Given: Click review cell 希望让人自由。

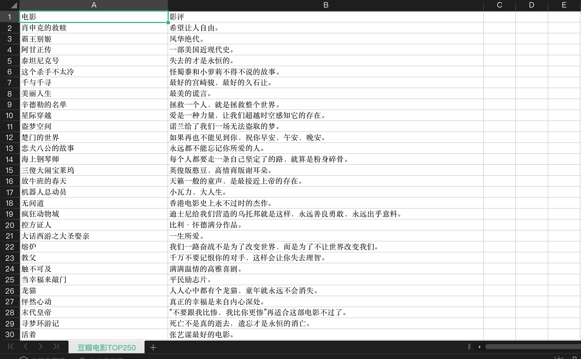Looking at the screenshot, I should [326, 28].
